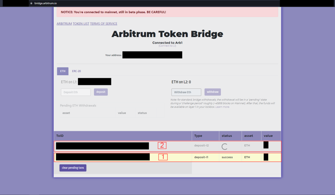Click the mainnet beta NOTICE banner
The height and width of the screenshot is (195, 335).
pos(167,12)
